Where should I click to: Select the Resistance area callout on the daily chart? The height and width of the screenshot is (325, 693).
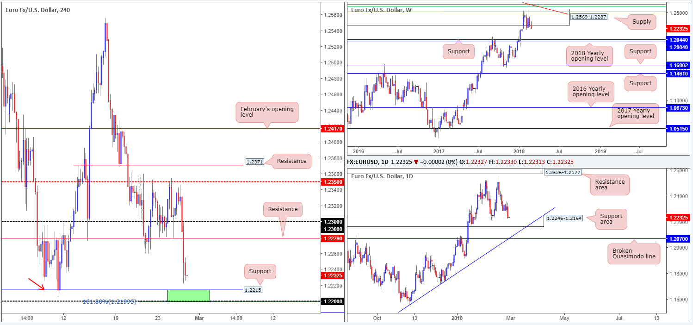610,185
